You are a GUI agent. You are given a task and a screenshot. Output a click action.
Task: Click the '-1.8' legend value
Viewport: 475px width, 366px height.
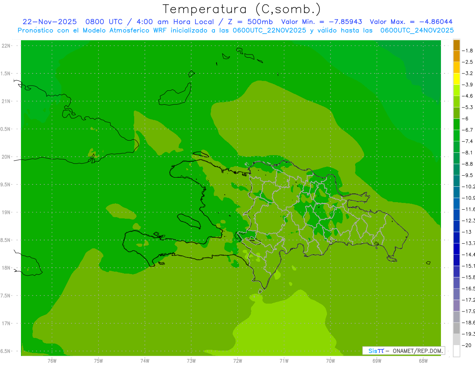point(468,51)
